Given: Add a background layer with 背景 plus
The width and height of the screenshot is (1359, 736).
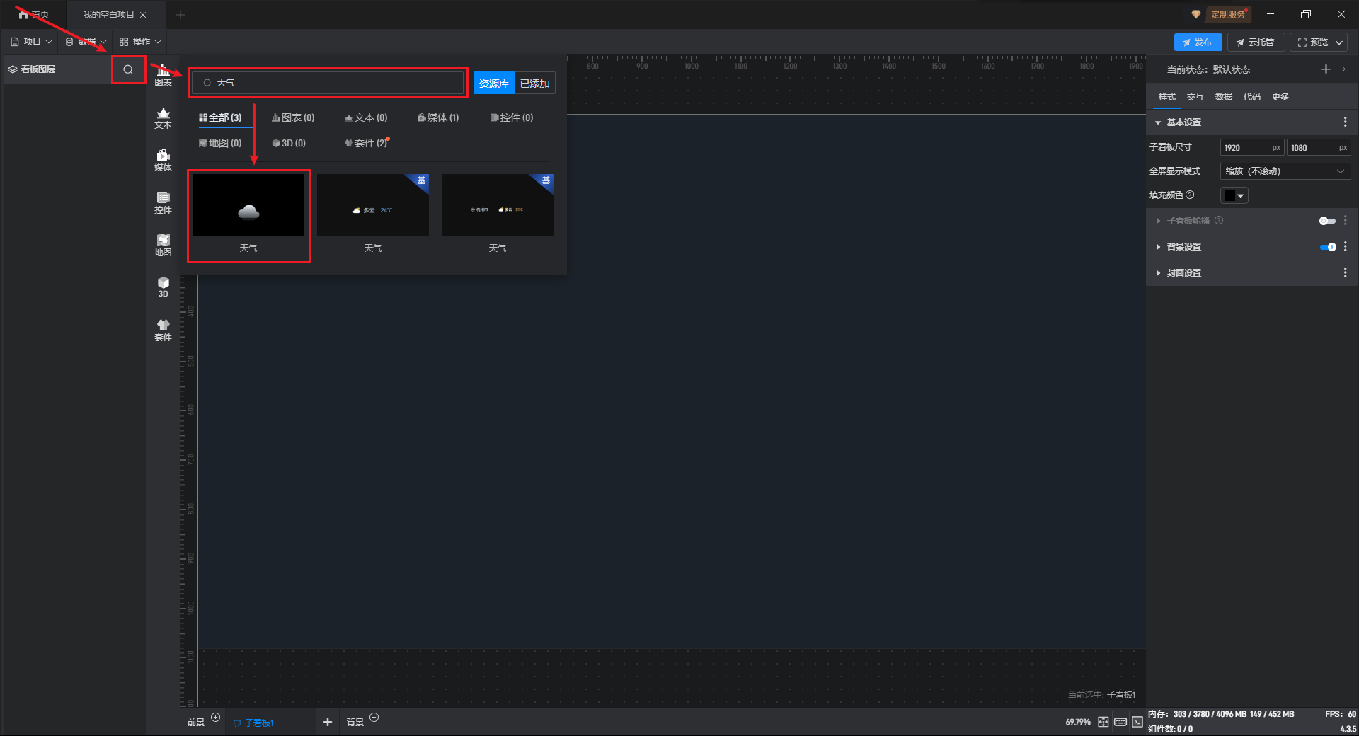Looking at the screenshot, I should point(374,718).
